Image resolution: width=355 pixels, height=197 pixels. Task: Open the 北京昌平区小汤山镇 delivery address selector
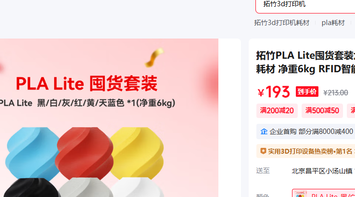pyautogui.click(x=323, y=171)
